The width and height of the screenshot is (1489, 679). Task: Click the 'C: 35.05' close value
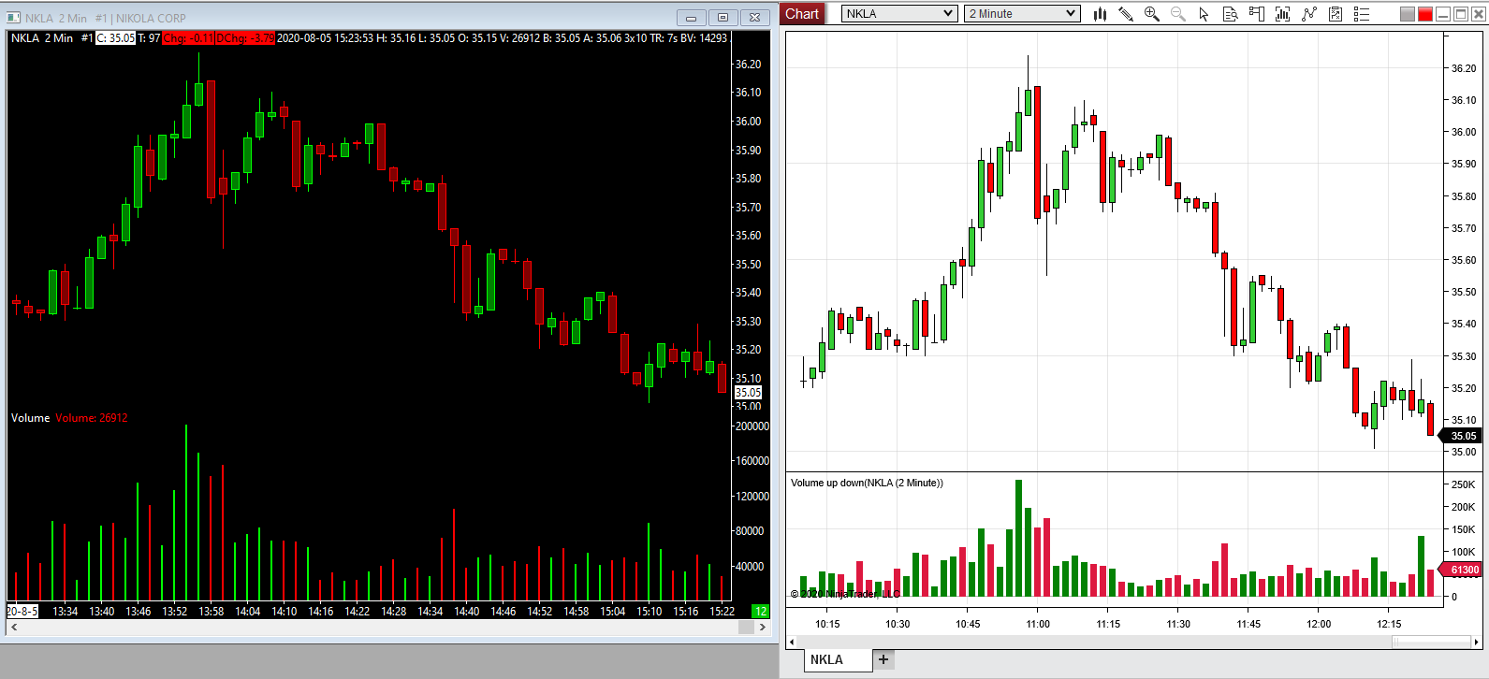pos(116,38)
